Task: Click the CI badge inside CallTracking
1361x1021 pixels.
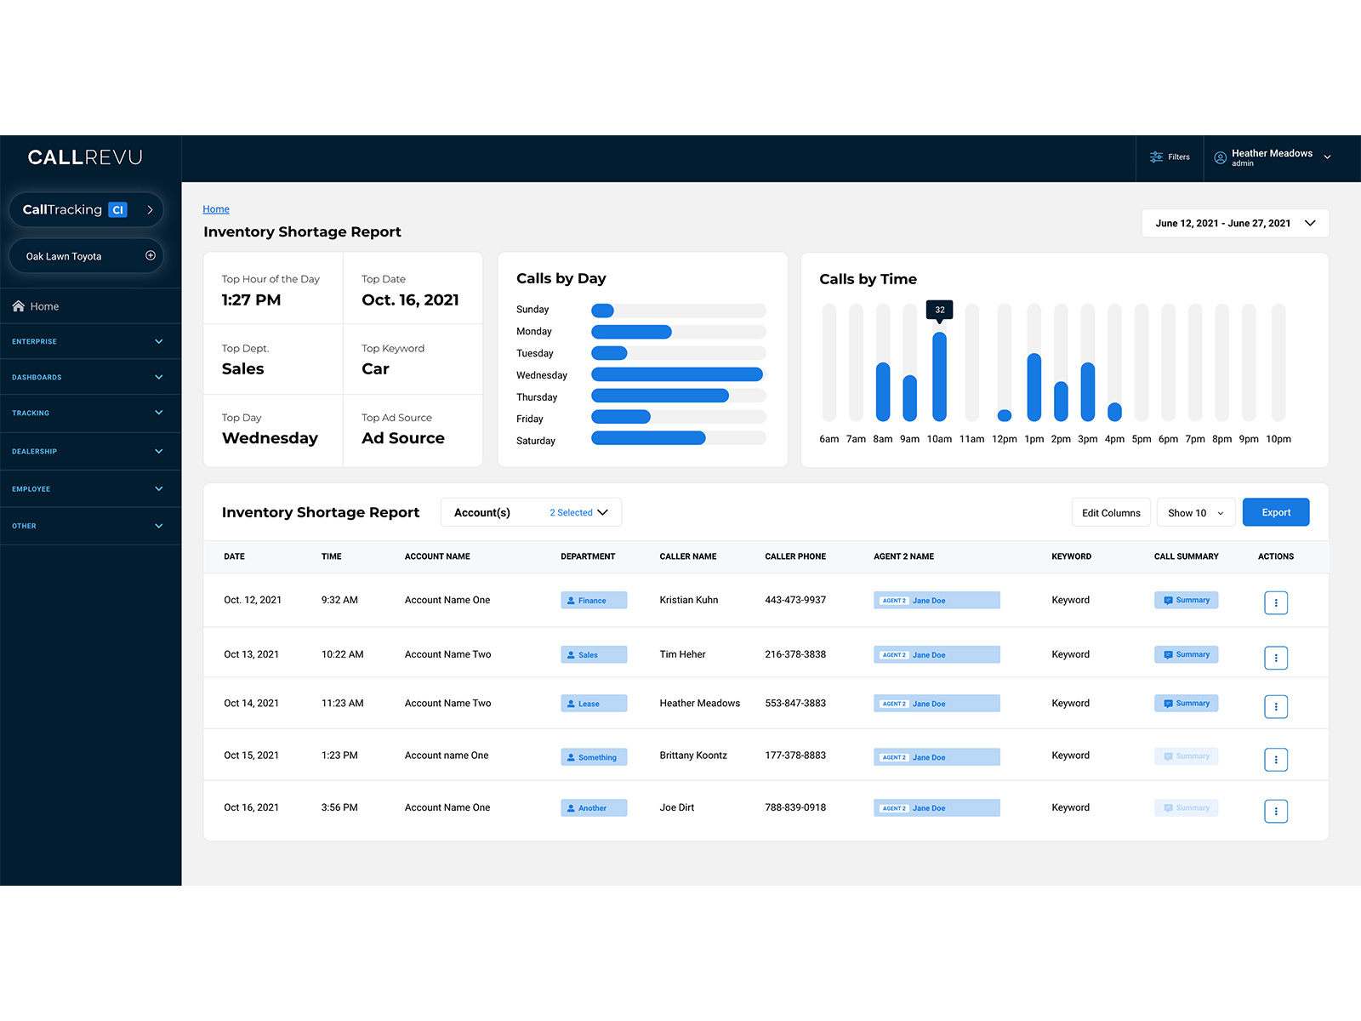Action: 118,209
